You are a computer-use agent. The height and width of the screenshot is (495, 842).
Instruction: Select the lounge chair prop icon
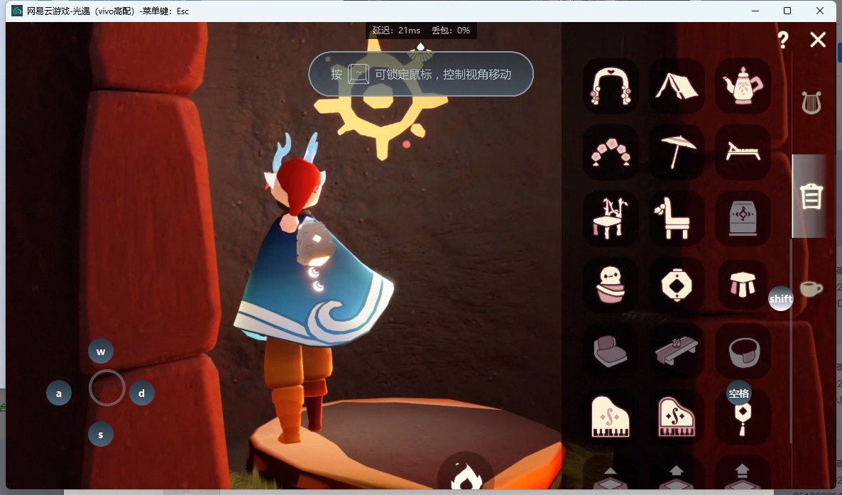coord(743,152)
